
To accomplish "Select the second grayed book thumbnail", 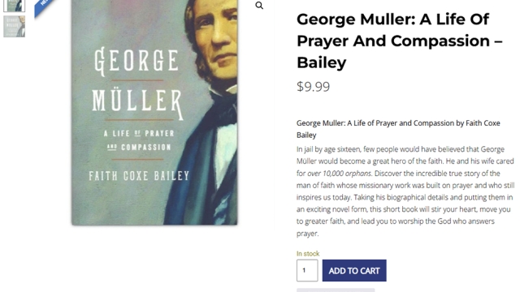I will pyautogui.click(x=15, y=27).
